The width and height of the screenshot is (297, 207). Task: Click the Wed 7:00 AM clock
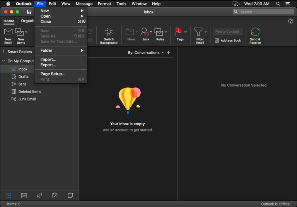pyautogui.click(x=257, y=4)
